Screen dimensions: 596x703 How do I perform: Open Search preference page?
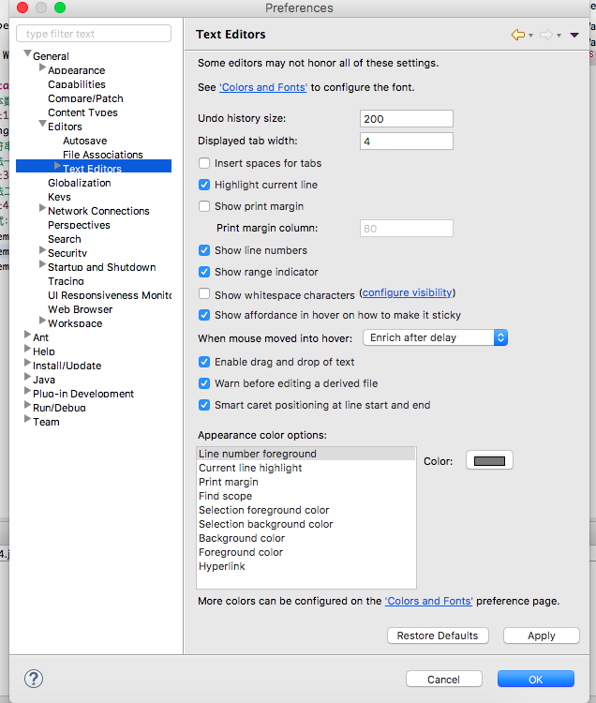65,239
